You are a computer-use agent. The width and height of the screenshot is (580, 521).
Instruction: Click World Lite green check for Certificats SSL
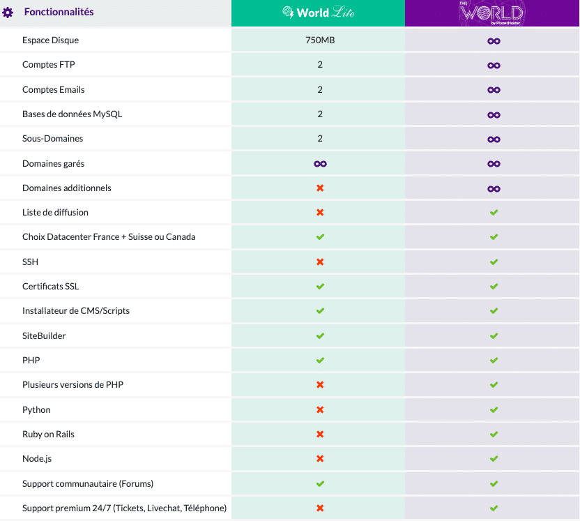(320, 287)
